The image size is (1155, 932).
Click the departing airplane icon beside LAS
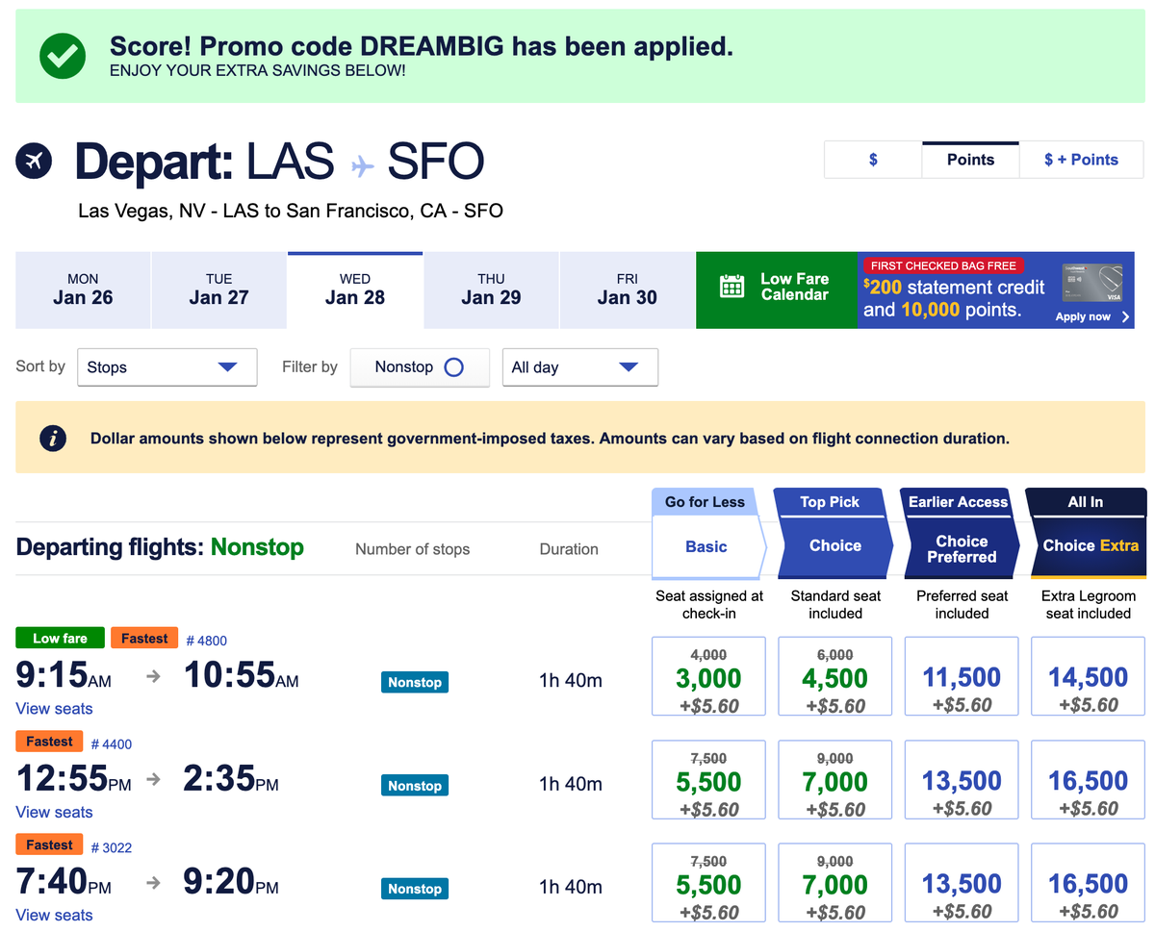(34, 160)
